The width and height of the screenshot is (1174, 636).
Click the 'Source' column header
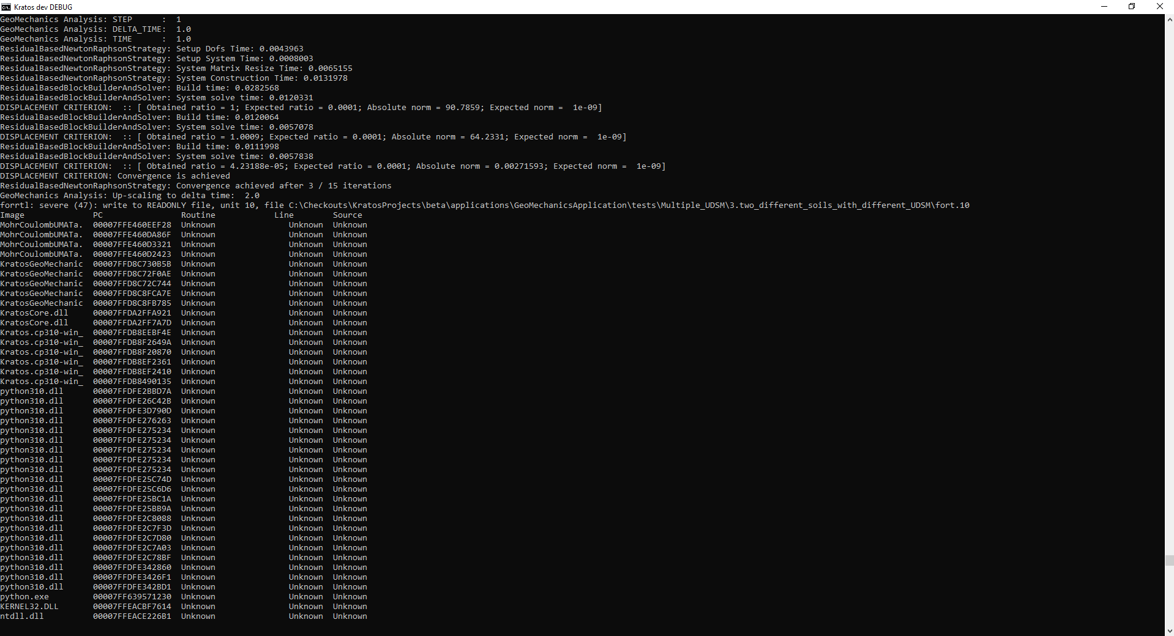coord(348,215)
